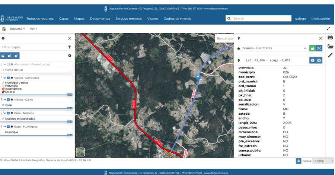Image resolution: width=335 pixels, height=175 pixels.
Task: Click the fullscreen expand arrows icon
Action: pos(329,29)
